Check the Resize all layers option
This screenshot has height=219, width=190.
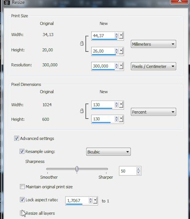[22, 213]
